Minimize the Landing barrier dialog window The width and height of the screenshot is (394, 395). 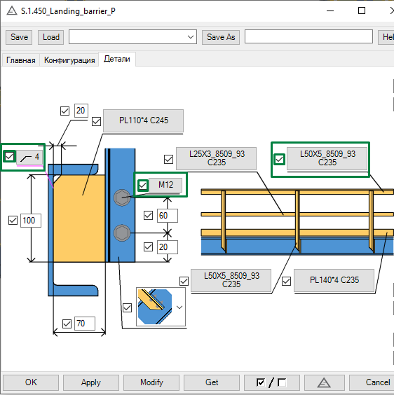click(x=330, y=11)
